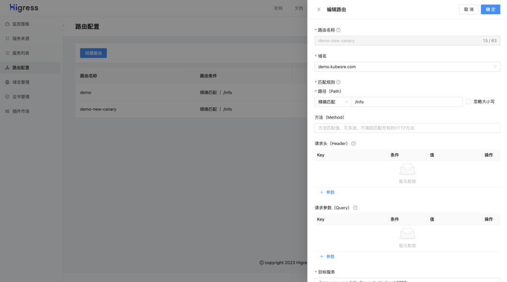The width and height of the screenshot is (507, 282).
Task: Toggle the 忽略大小写 checkbox
Action: pos(469,102)
